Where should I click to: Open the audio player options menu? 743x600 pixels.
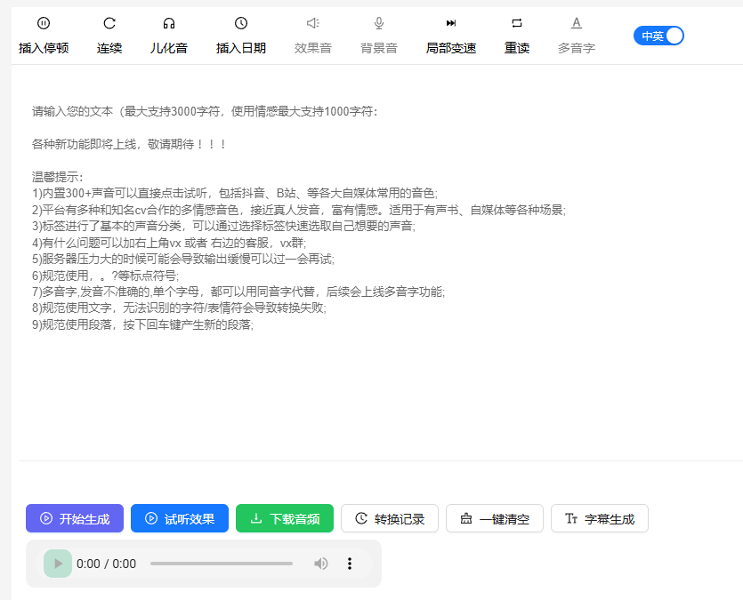click(350, 564)
